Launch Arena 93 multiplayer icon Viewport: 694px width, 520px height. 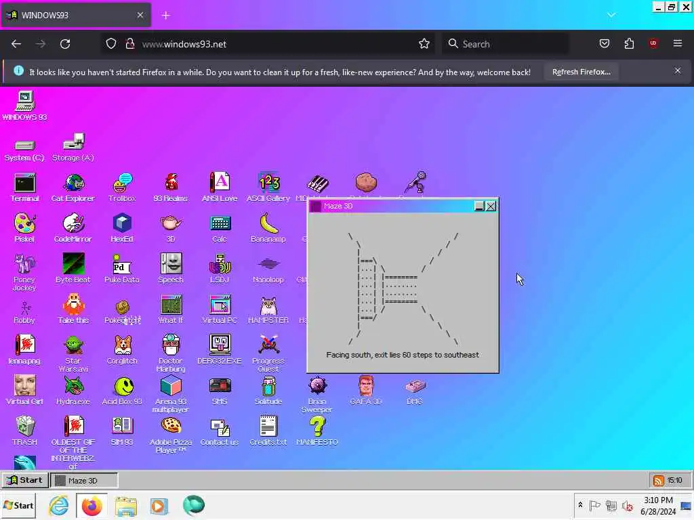pos(171,395)
